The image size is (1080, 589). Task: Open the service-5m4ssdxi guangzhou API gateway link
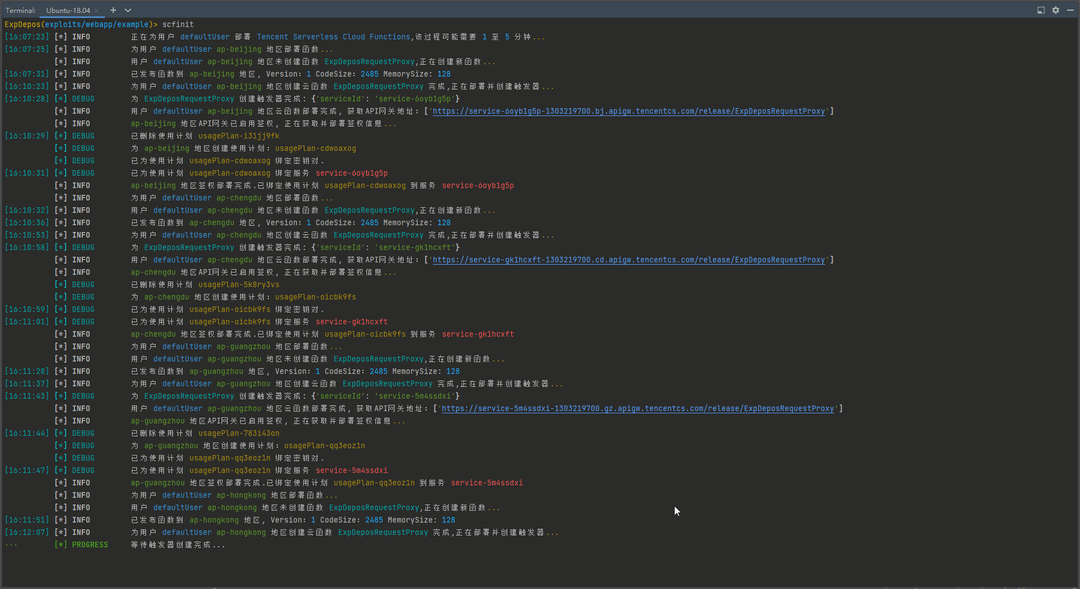(638, 409)
